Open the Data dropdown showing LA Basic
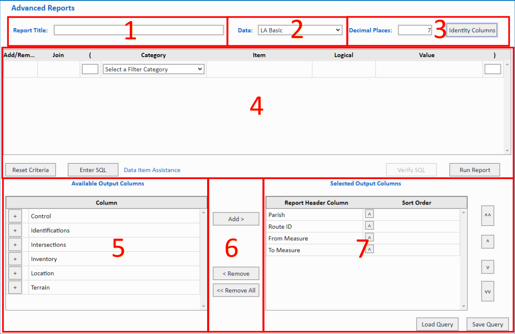This screenshot has height=334, width=515. point(300,30)
